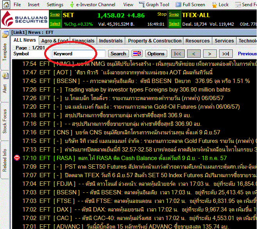Click the SET index value 1,458.02
257x229 pixels.
(111, 15)
